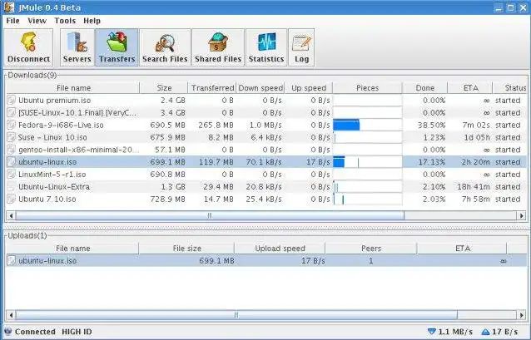
Task: Click downloads scrollbar right arrow
Action: pyautogui.click(x=521, y=215)
